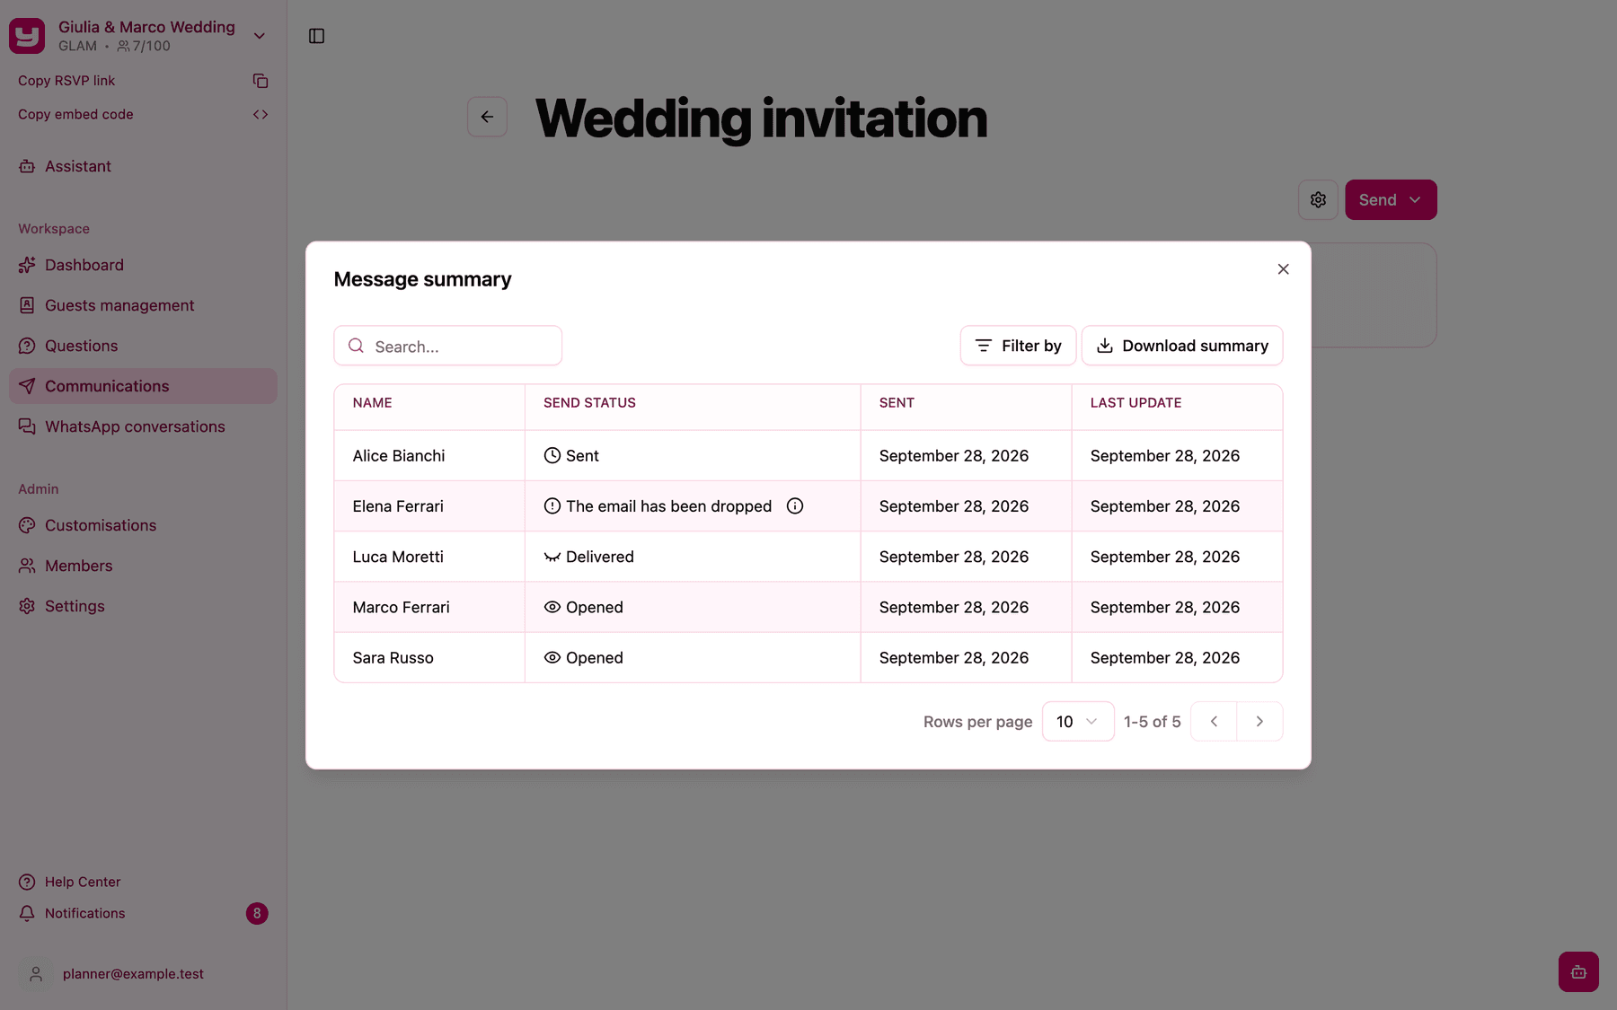Select Communications in the sidebar

point(144,386)
